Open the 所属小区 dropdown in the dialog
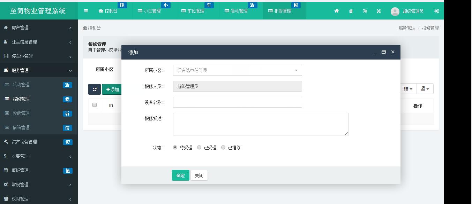 click(x=237, y=70)
